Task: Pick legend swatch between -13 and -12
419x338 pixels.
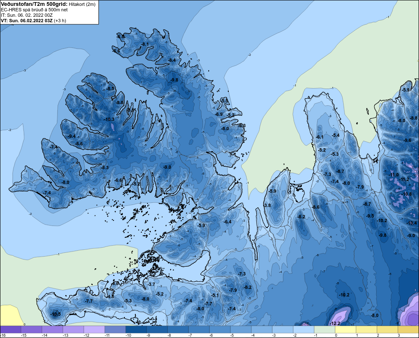Action: tap(73, 330)
